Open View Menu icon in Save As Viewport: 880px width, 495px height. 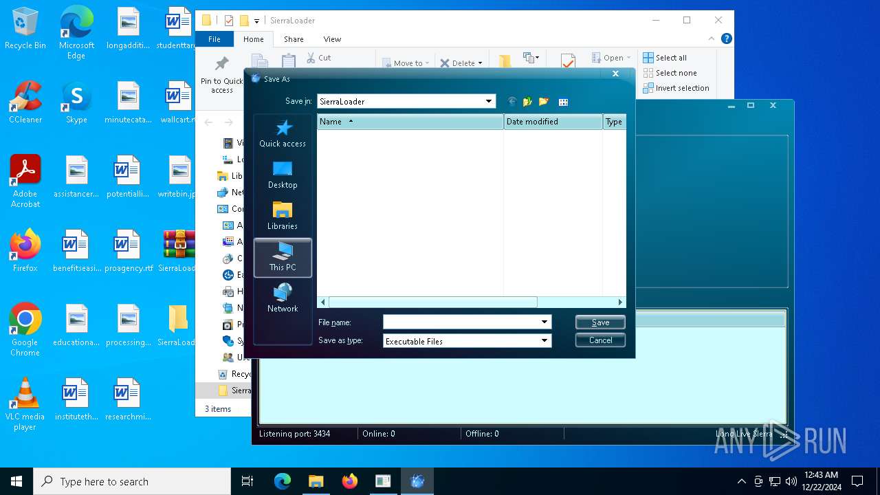point(563,102)
